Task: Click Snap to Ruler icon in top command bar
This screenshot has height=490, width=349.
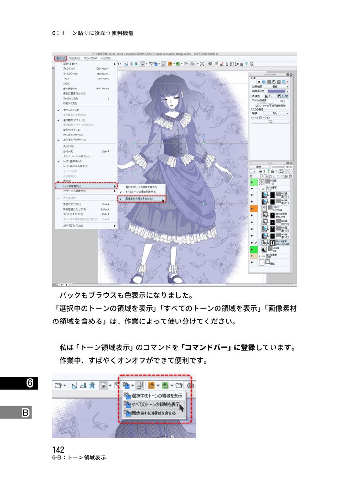Action: point(126,64)
